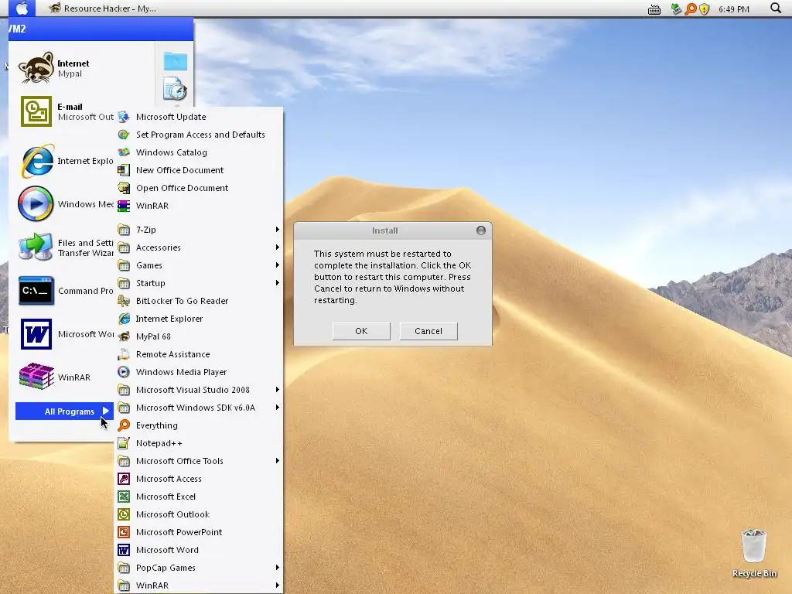Expand the Startup submenu
The height and width of the screenshot is (594, 792).
pyautogui.click(x=199, y=283)
